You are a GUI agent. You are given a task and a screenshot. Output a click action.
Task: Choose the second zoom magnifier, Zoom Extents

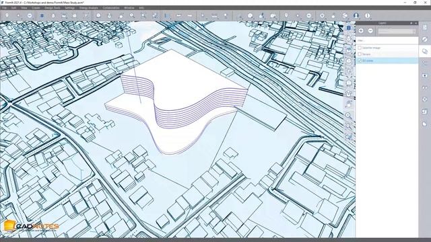(x=143, y=15)
